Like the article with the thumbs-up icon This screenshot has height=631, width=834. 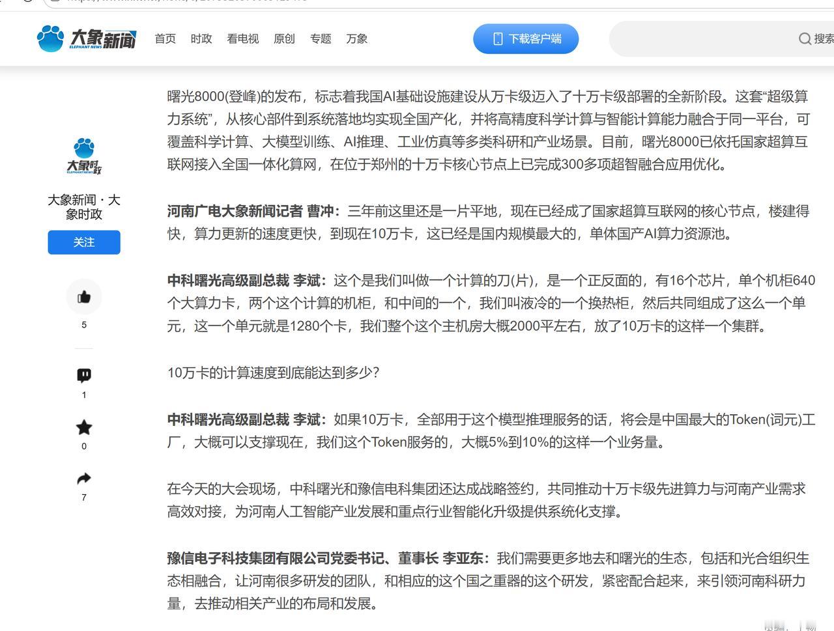84,297
